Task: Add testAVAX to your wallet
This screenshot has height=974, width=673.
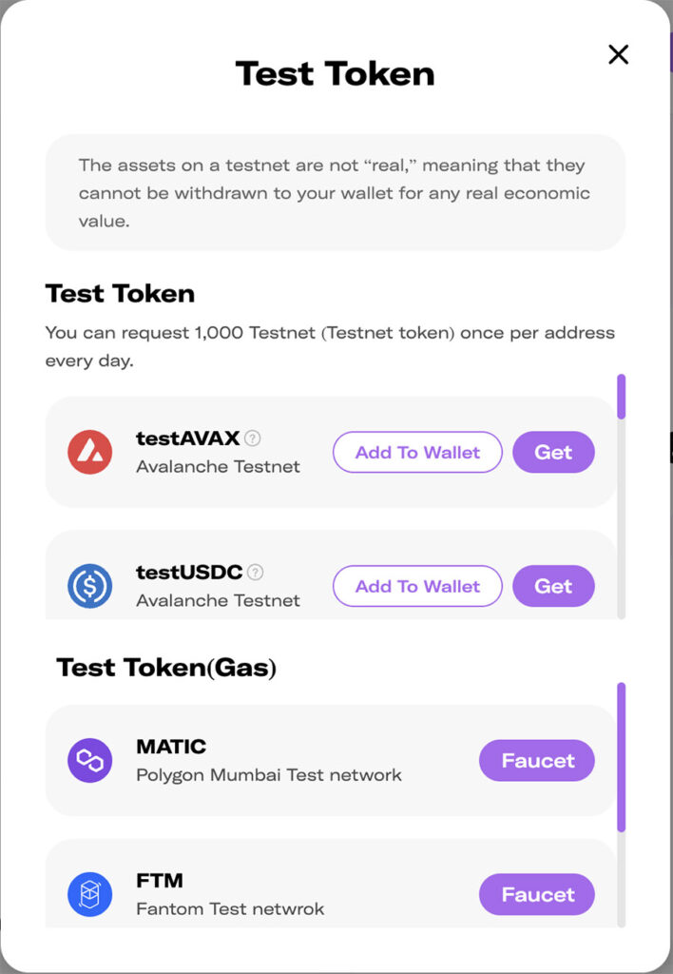Action: [x=416, y=452]
